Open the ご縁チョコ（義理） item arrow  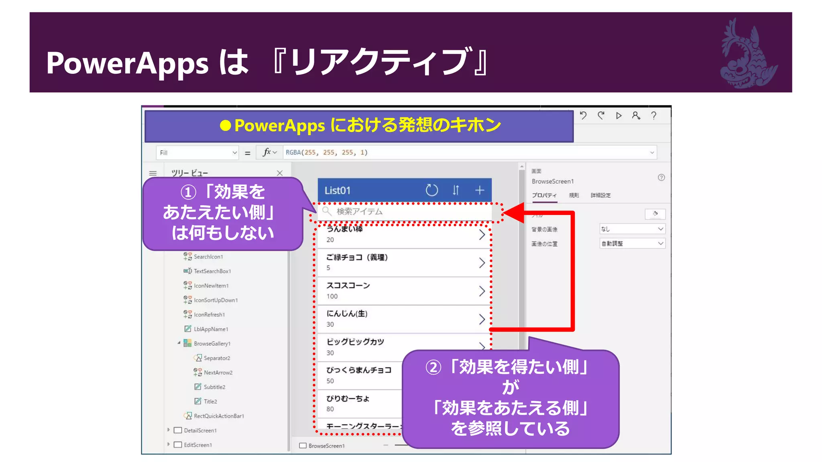pyautogui.click(x=482, y=263)
